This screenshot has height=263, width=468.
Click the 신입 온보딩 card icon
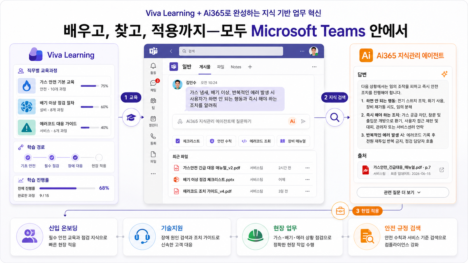[30, 236]
